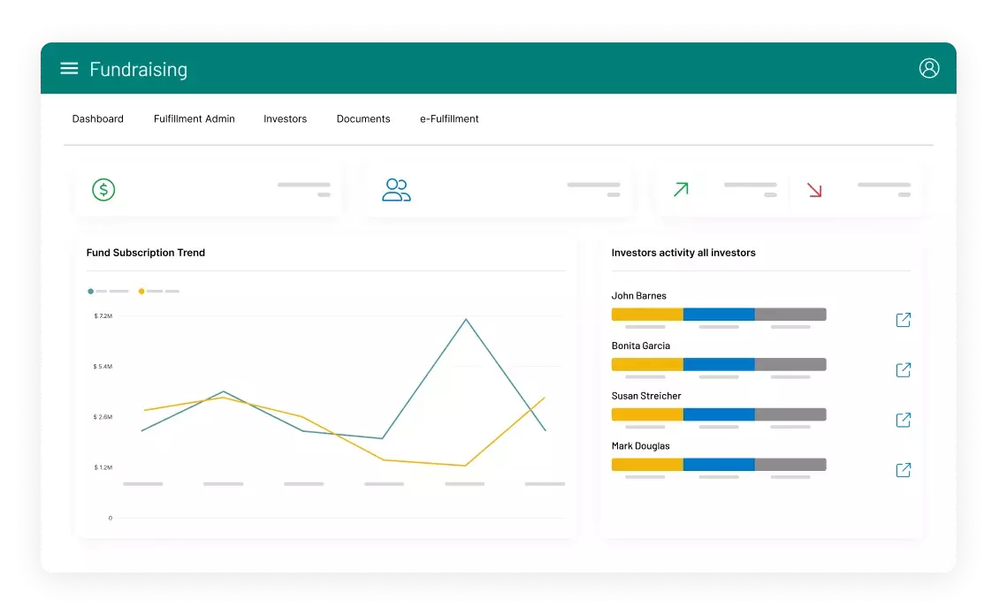The height and width of the screenshot is (615, 999).
Task: Click Bonita Garcia blue activity bar segment
Action: pyautogui.click(x=719, y=365)
